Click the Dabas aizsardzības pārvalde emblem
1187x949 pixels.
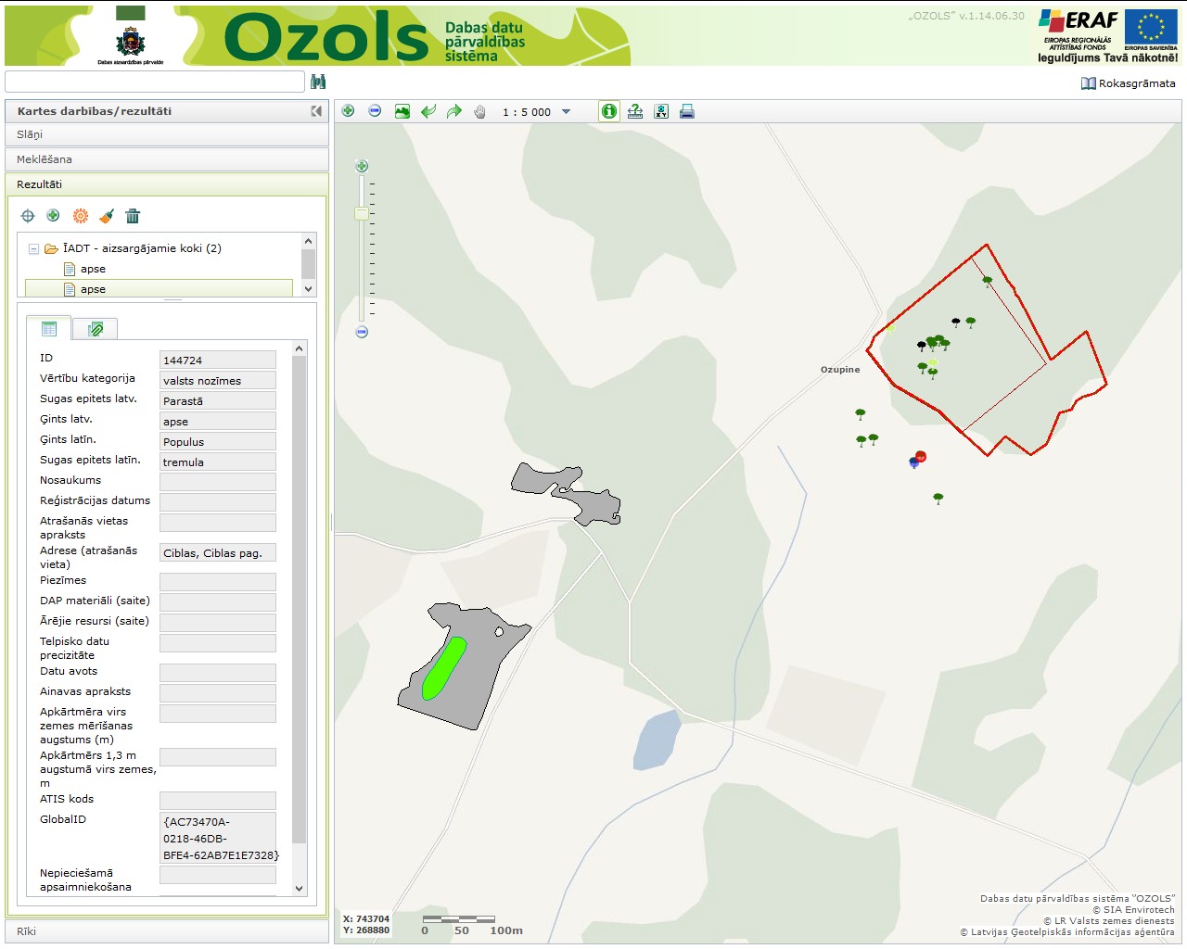click(130, 42)
